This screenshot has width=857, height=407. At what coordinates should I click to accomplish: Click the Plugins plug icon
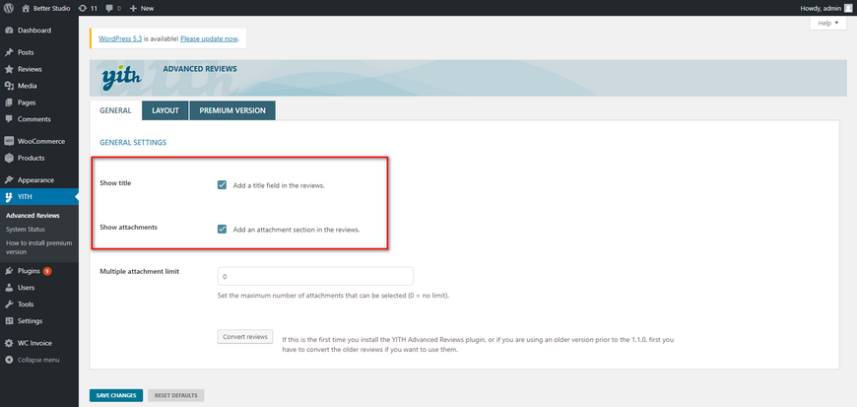point(9,271)
